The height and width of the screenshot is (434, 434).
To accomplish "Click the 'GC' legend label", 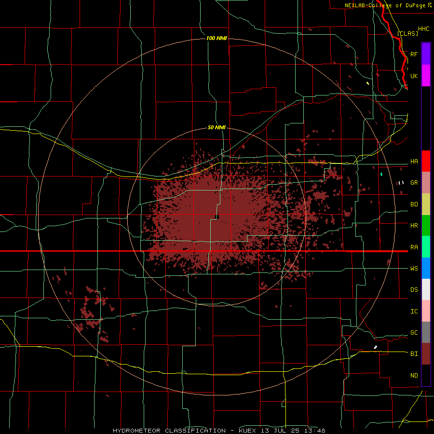I will click(414, 333).
